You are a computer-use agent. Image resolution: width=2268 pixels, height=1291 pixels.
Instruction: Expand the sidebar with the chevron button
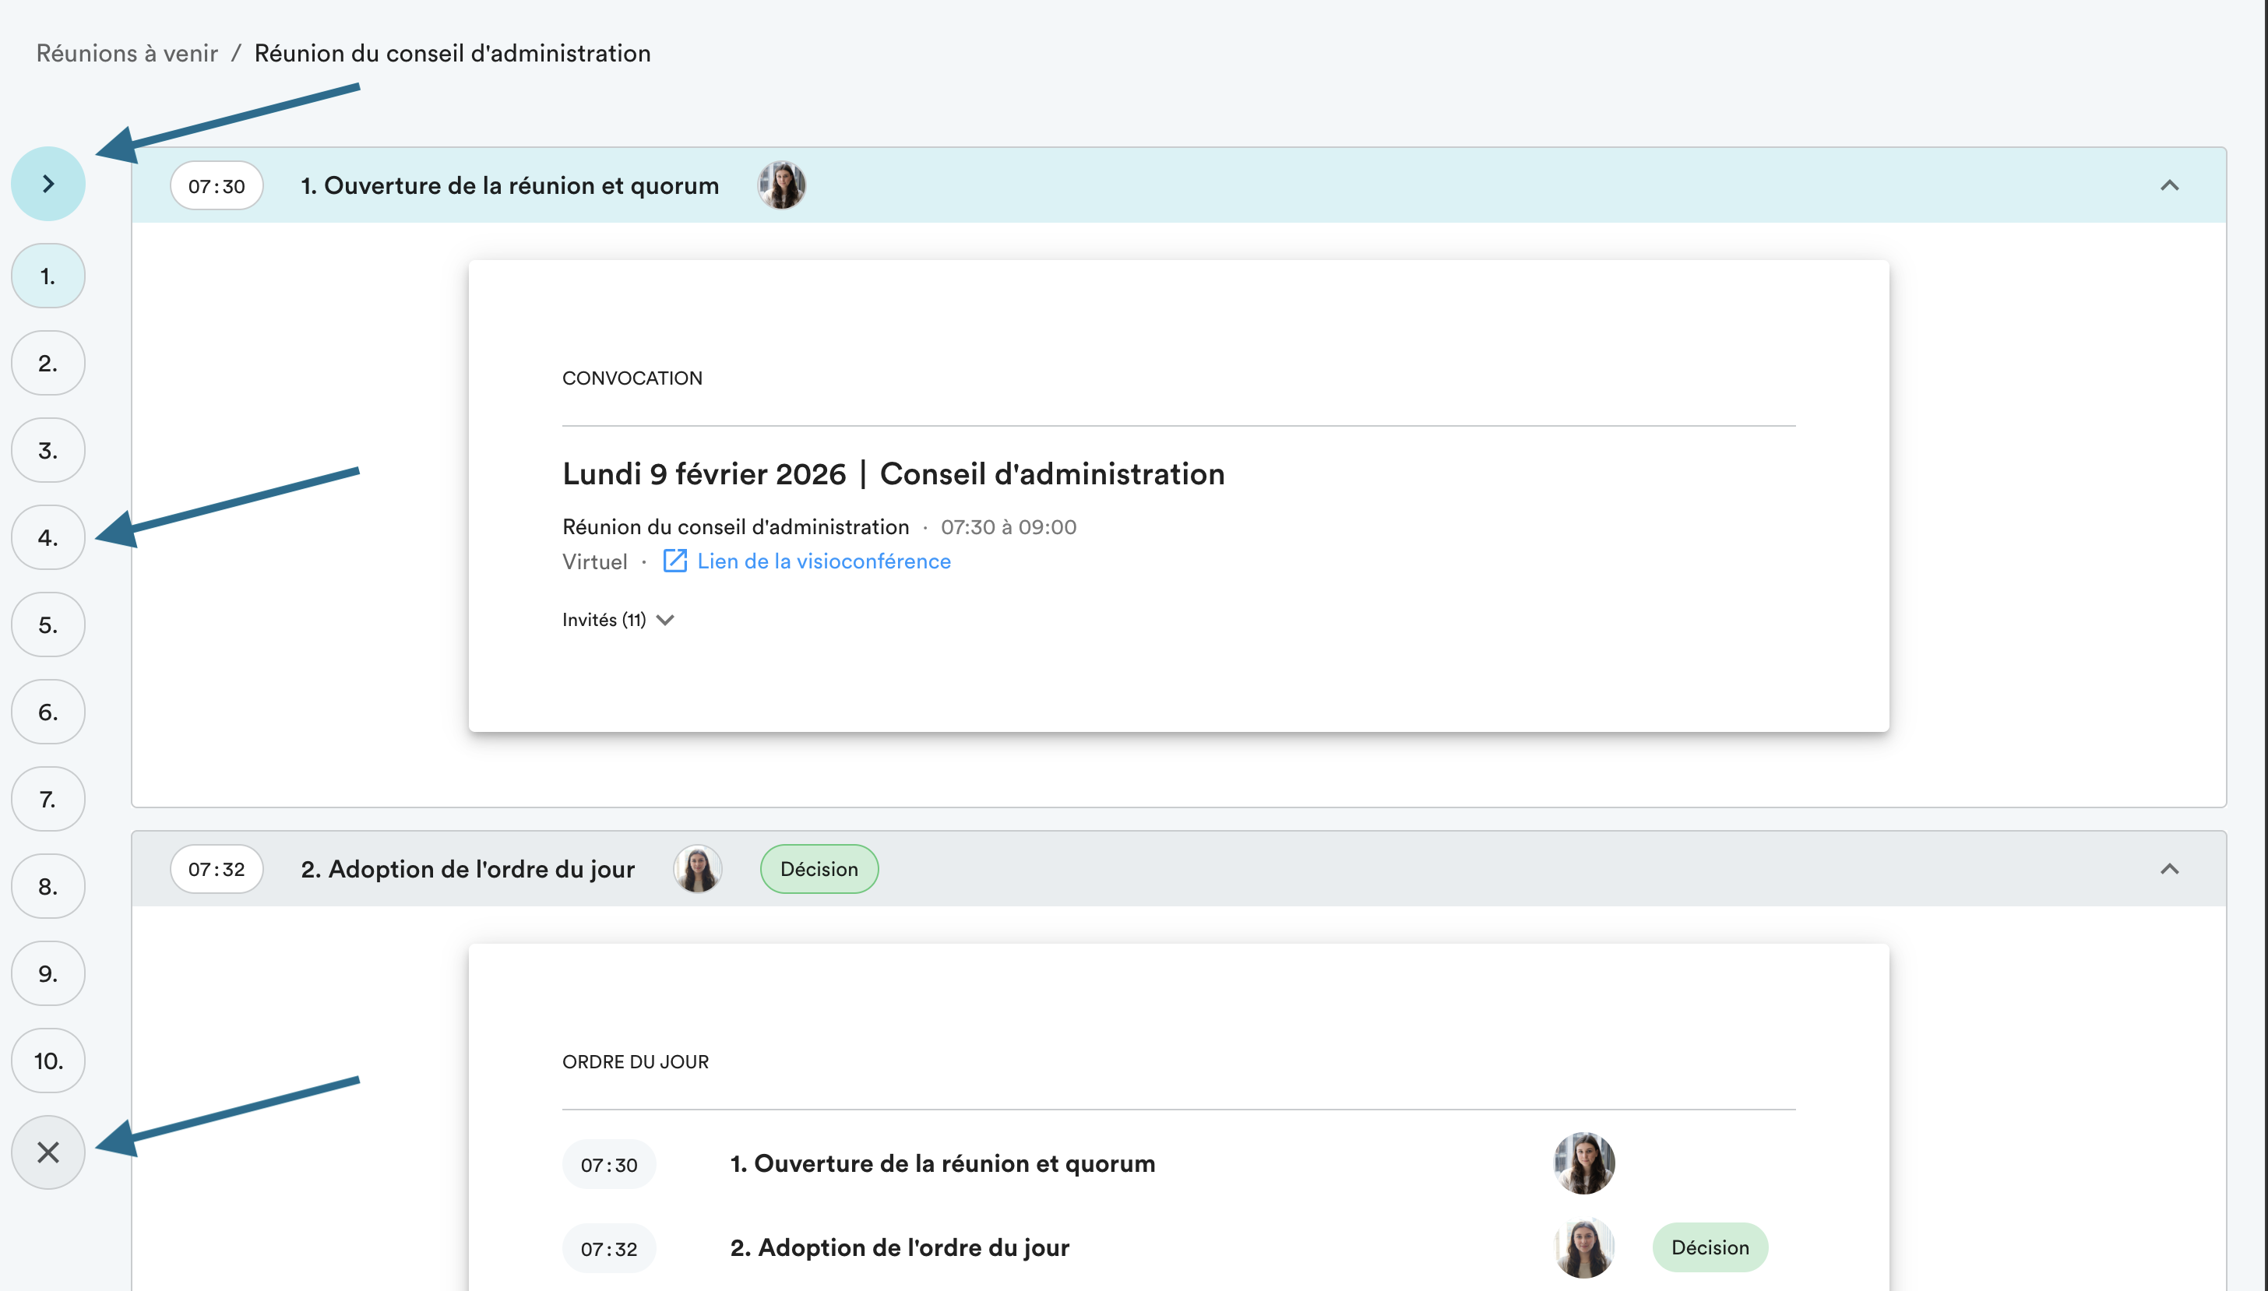click(48, 184)
